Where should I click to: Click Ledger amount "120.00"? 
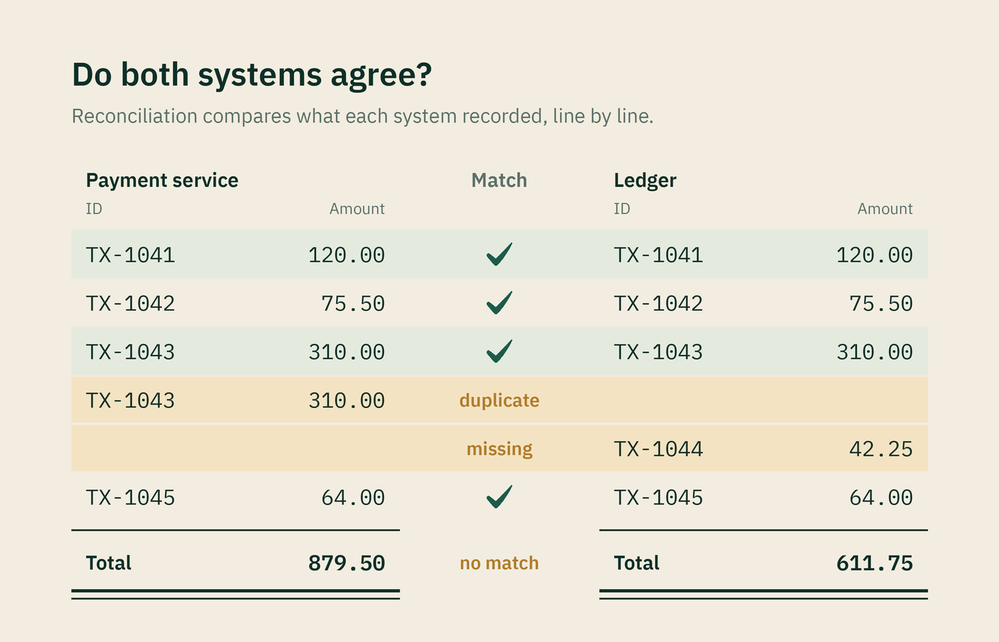tap(875, 255)
